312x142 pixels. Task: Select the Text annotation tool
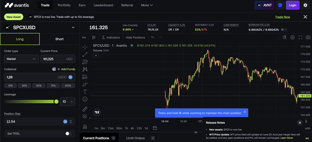click(85, 92)
